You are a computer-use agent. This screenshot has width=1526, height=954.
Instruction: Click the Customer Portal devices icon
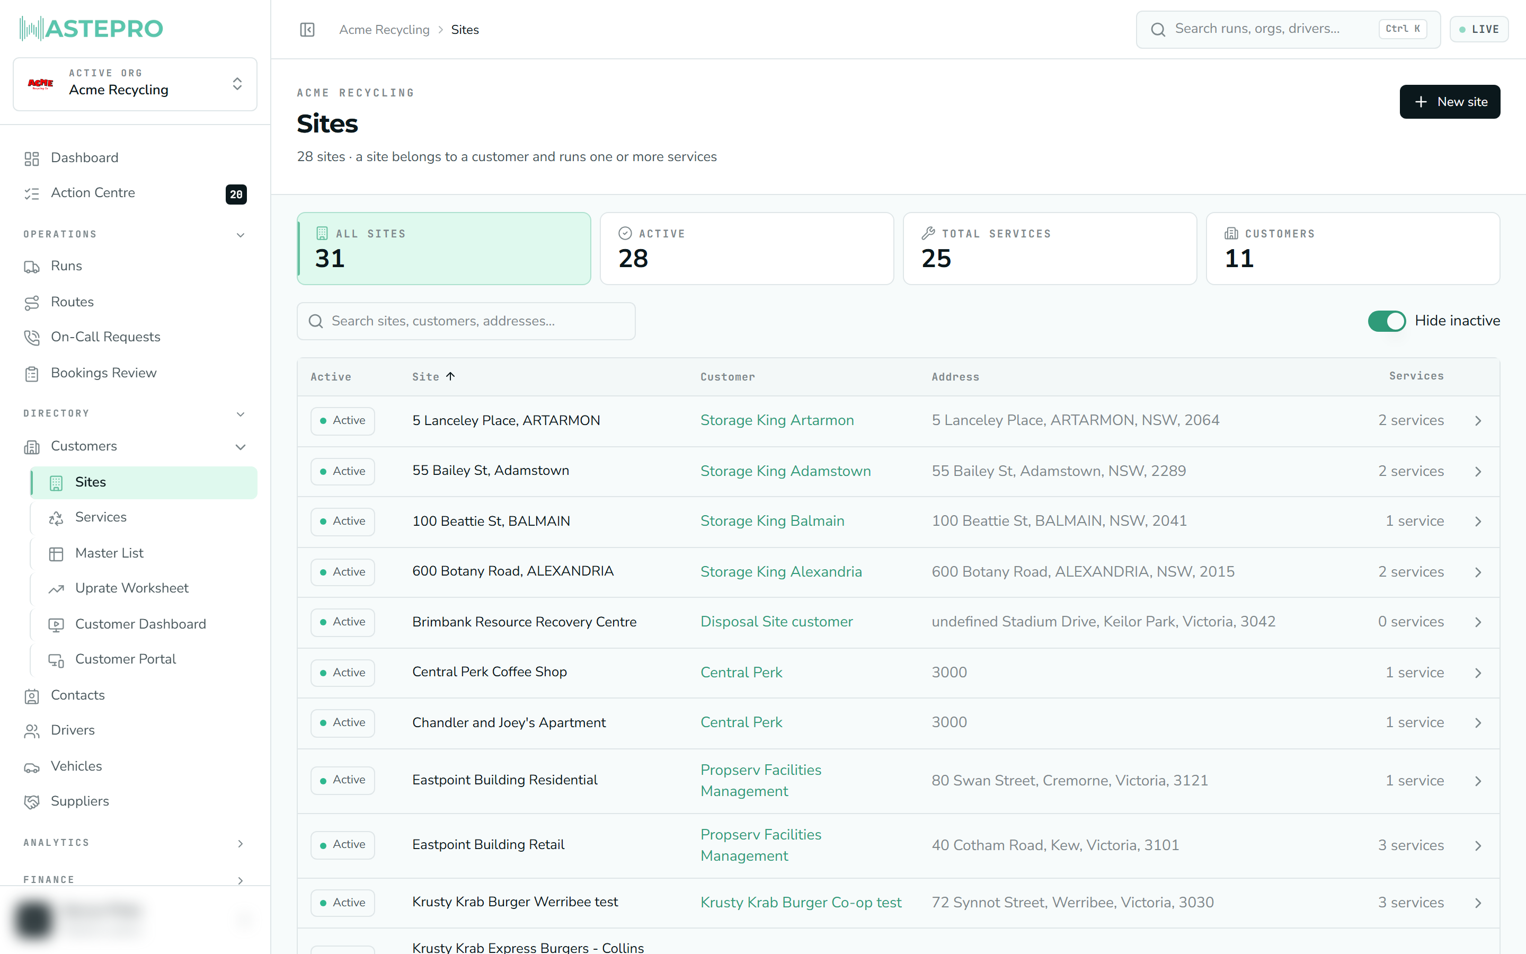[x=56, y=660]
